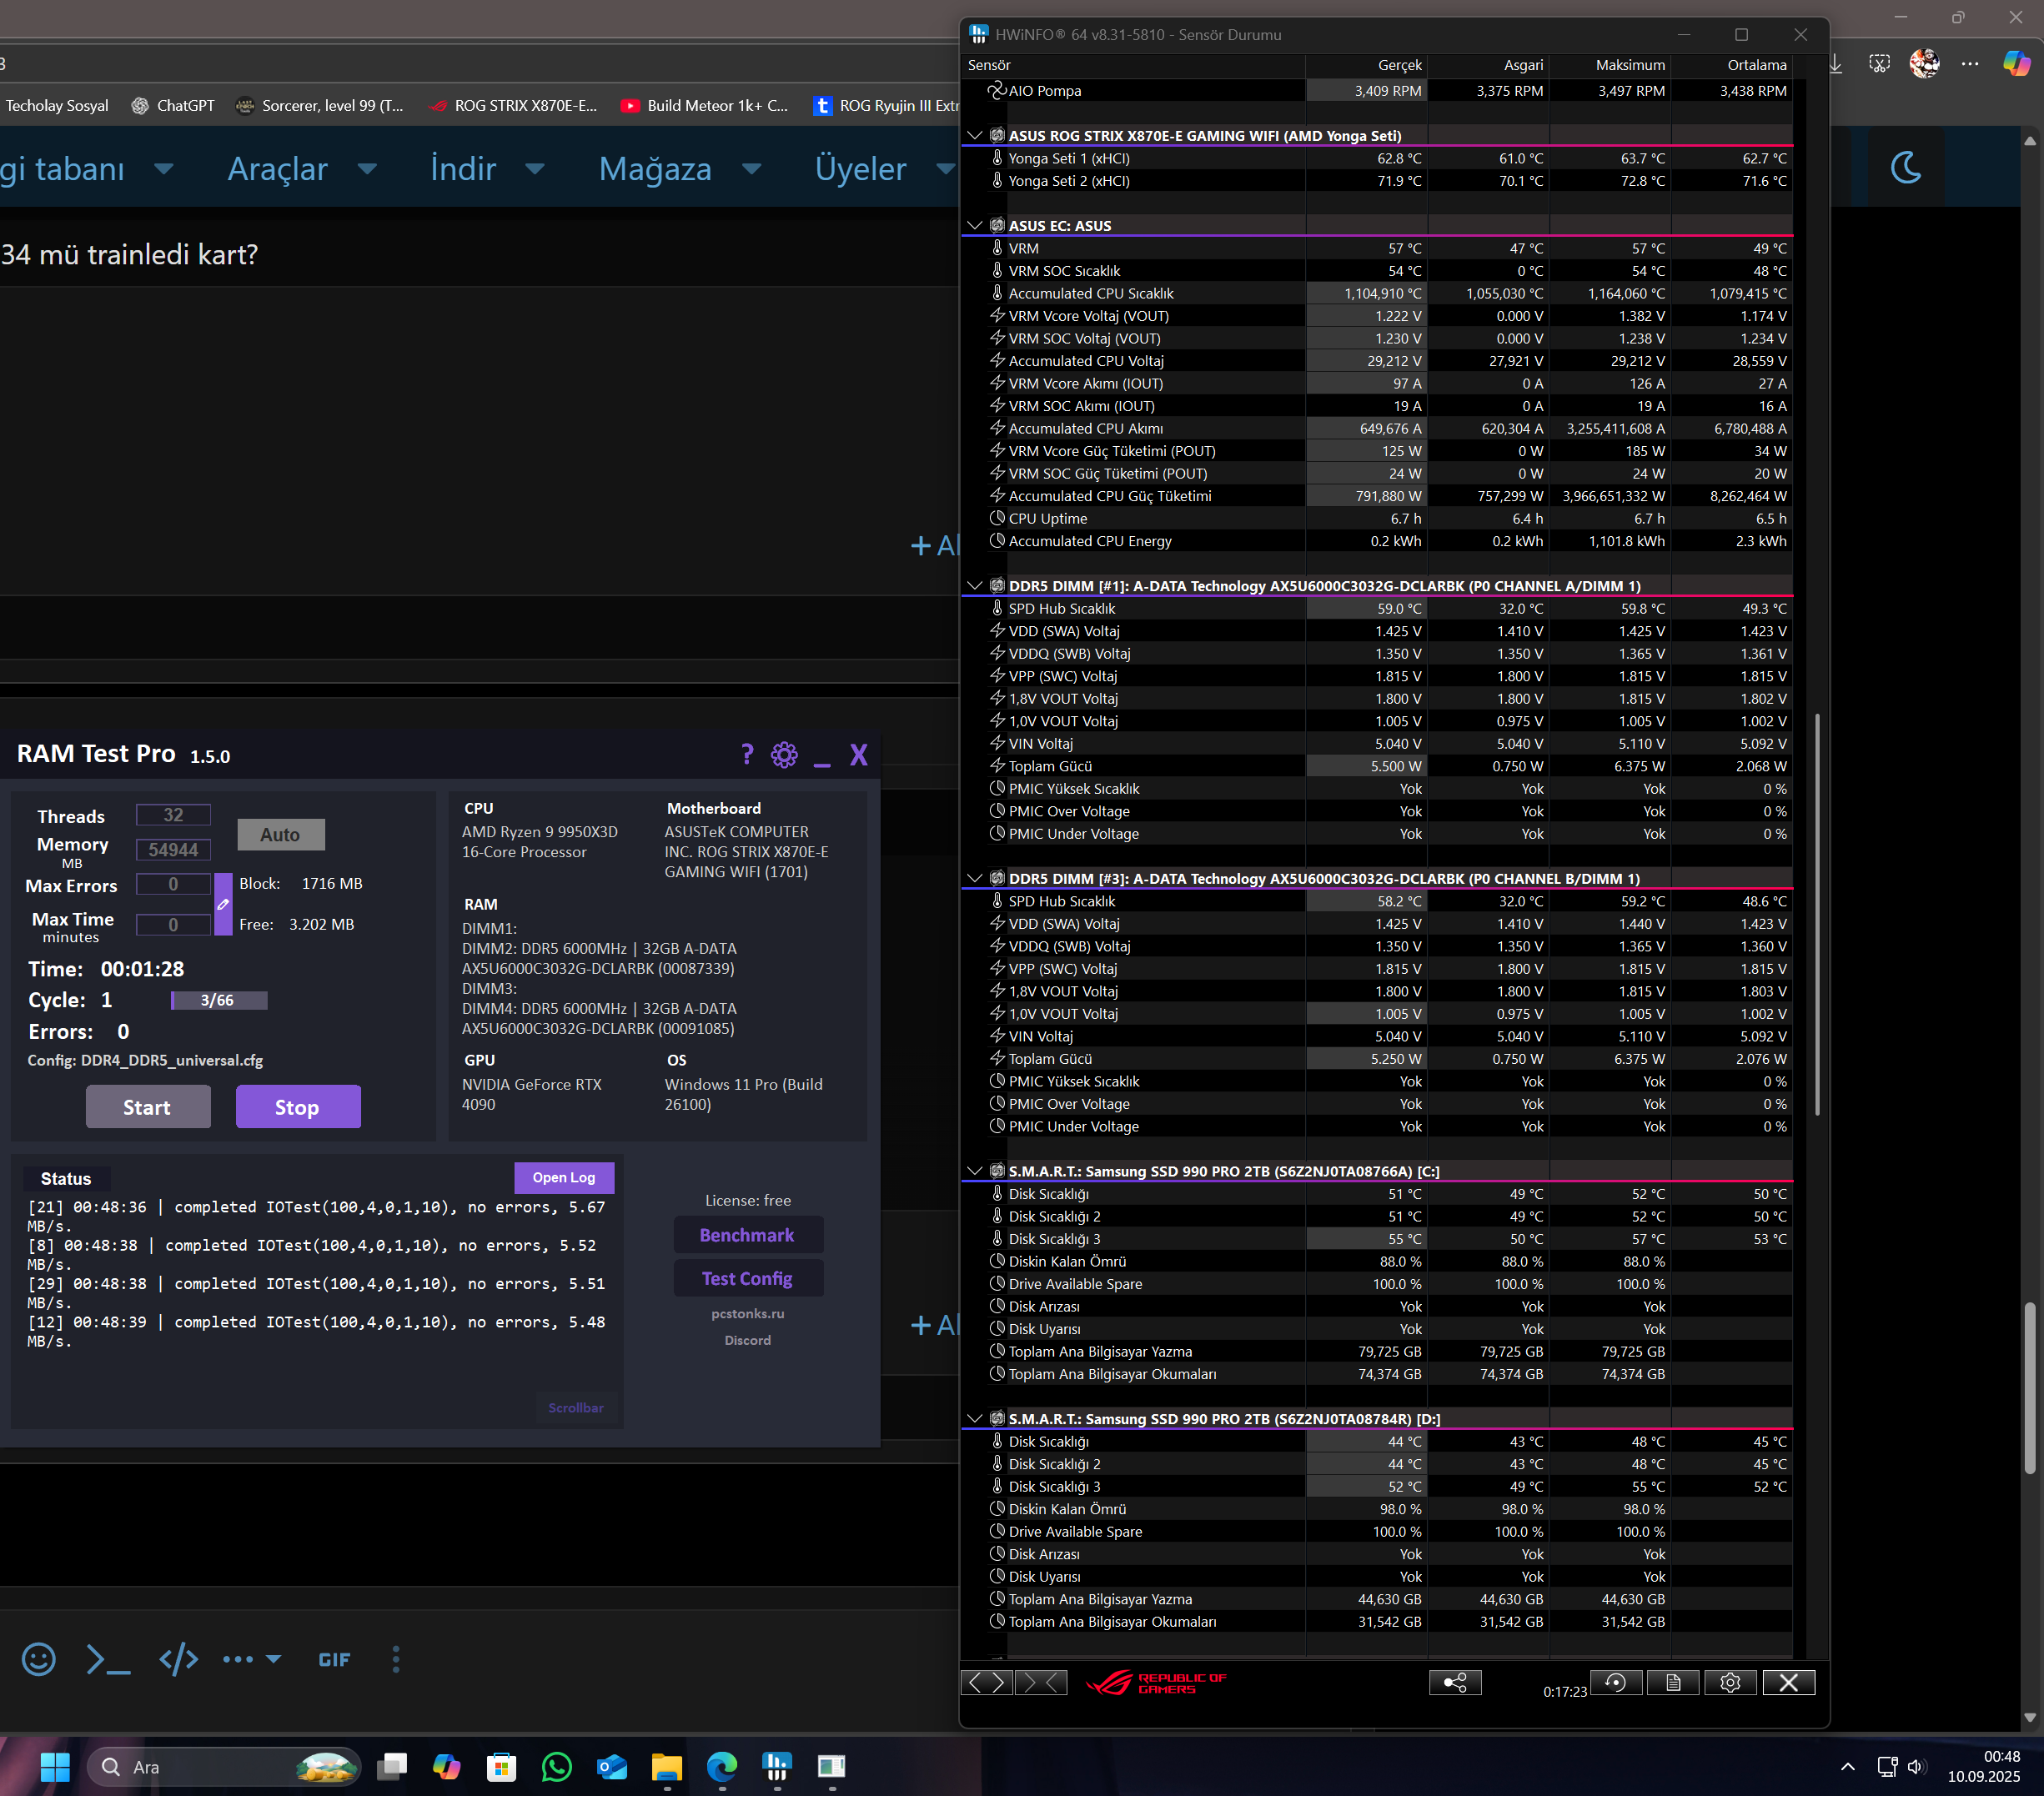Switch to Microsoft Edge on taskbar
This screenshot has height=1796, width=2044.
pos(721,1767)
